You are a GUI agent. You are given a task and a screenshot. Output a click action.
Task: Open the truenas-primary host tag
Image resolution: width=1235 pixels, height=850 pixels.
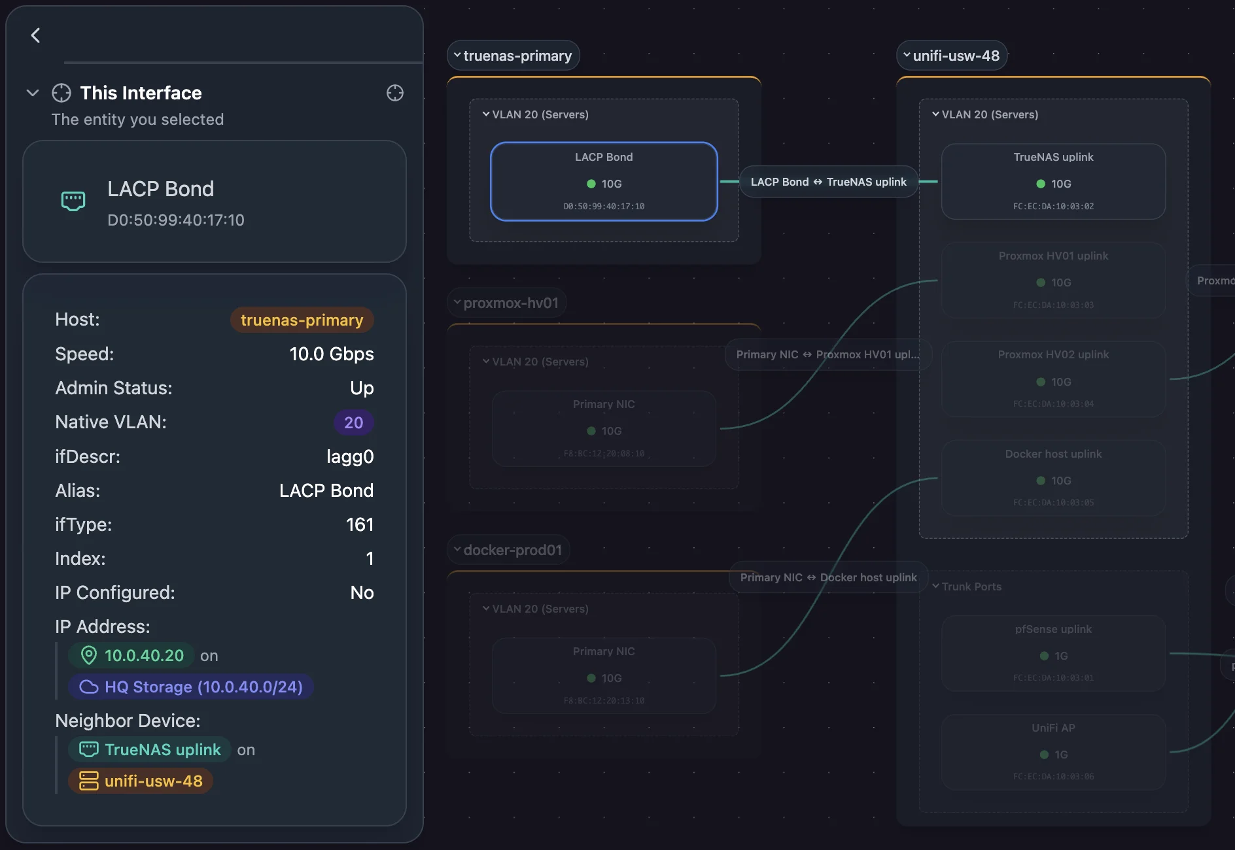point(302,320)
